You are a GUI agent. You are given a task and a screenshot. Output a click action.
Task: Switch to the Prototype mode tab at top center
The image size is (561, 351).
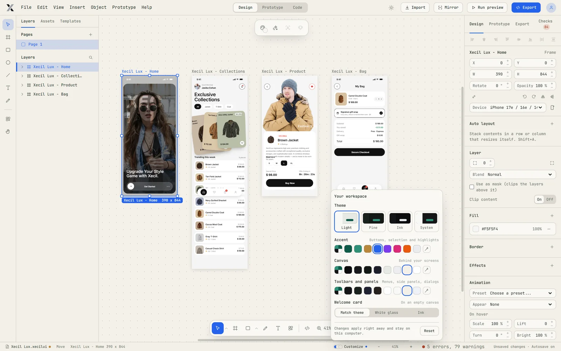pyautogui.click(x=272, y=7)
